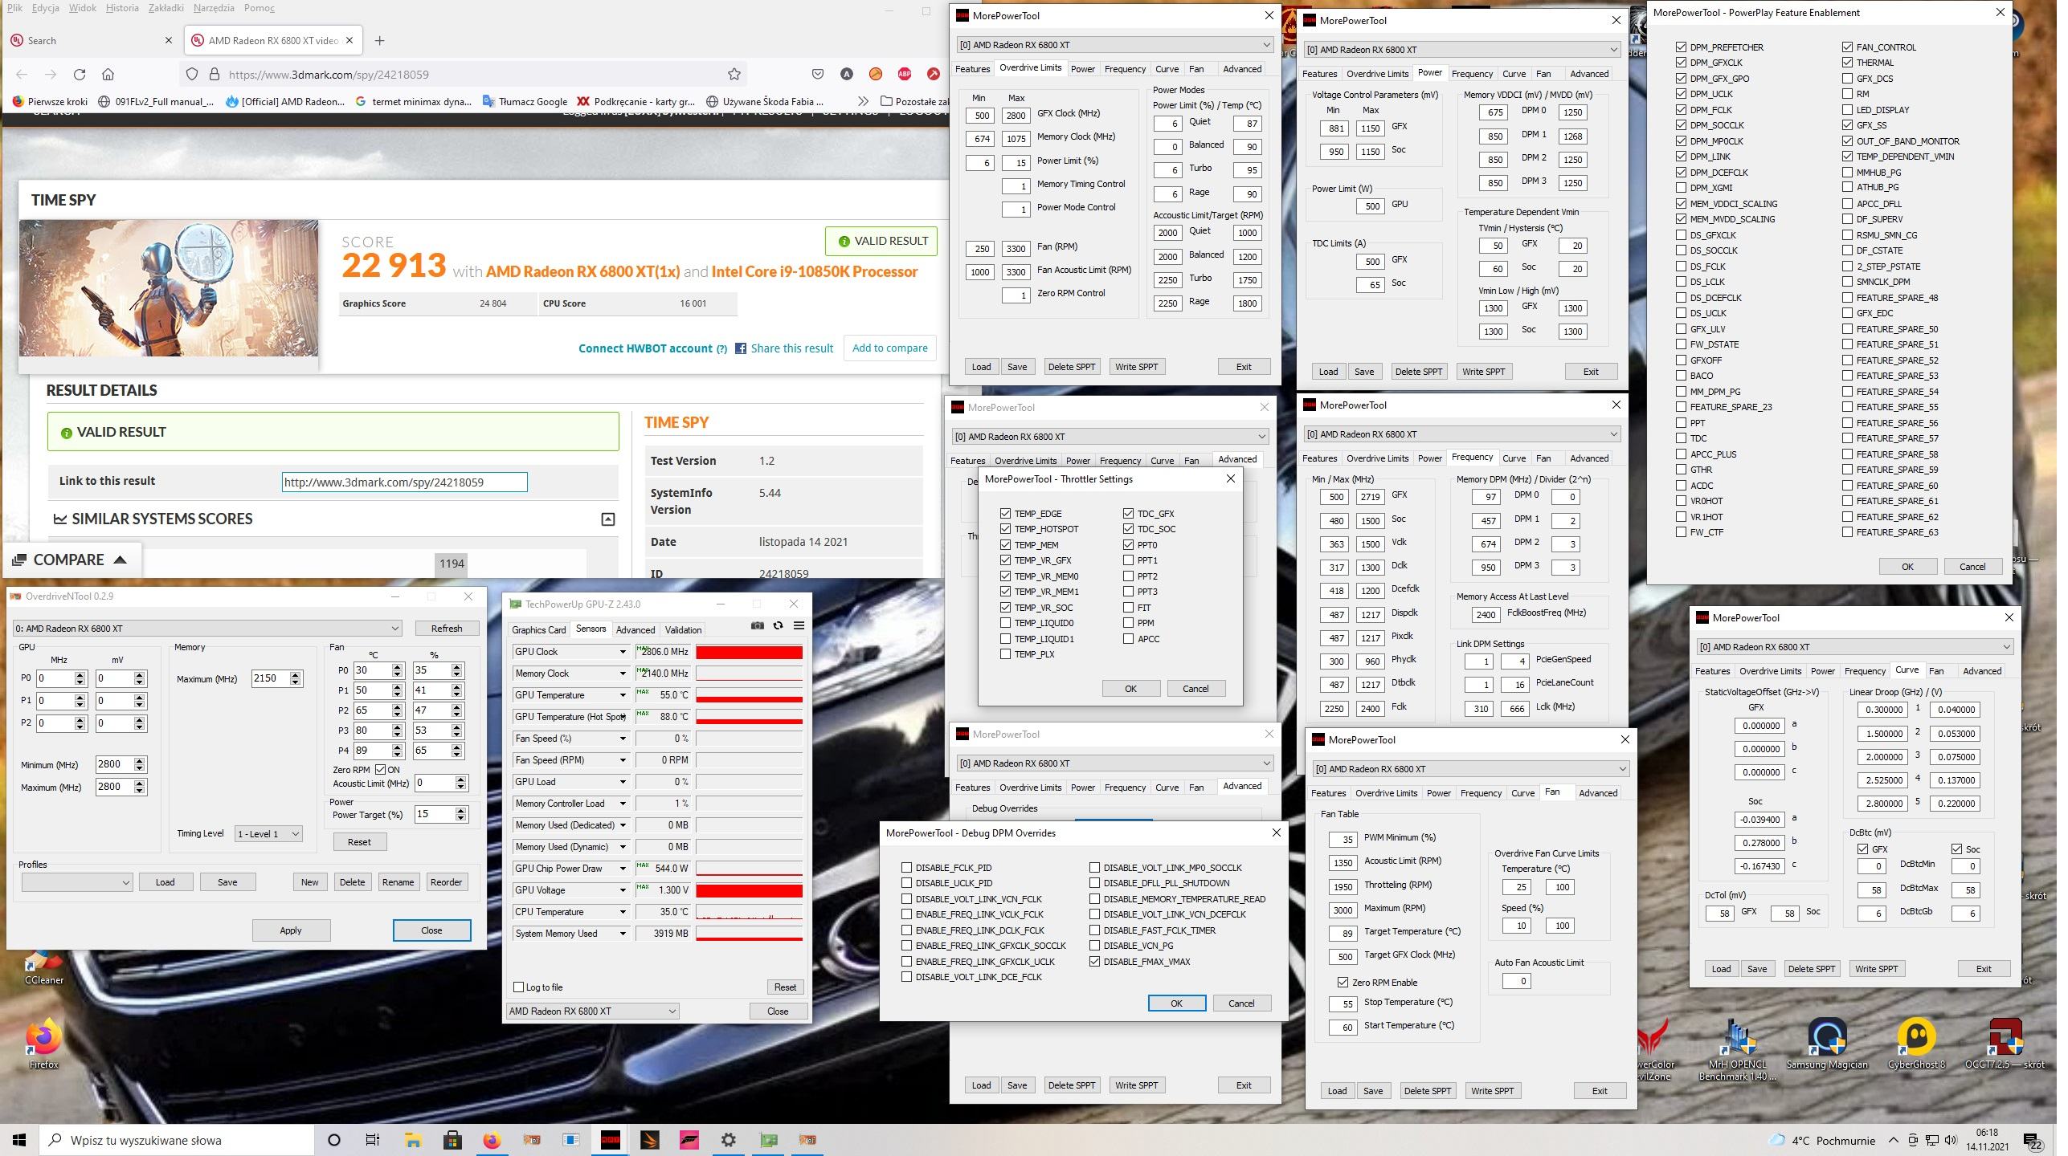Open a new Firefox tab

click(x=380, y=41)
